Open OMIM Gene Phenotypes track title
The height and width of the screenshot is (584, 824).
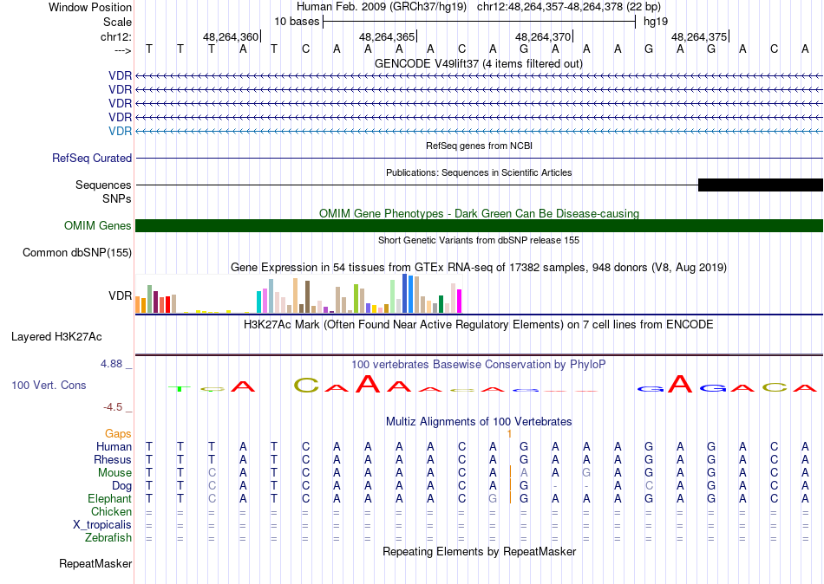click(479, 213)
